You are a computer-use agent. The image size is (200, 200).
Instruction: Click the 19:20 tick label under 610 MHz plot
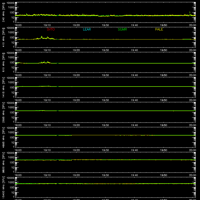[76, 75]
